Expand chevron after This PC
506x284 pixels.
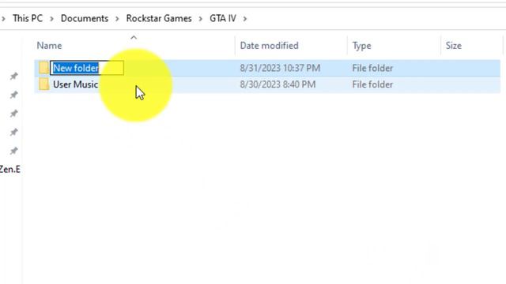pos(51,19)
